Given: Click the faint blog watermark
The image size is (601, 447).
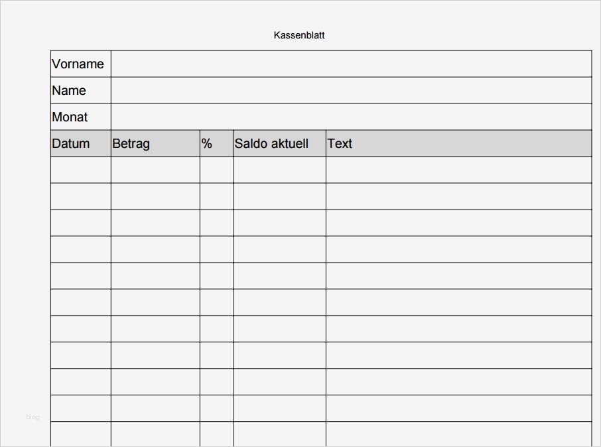Looking at the screenshot, I should (x=33, y=416).
